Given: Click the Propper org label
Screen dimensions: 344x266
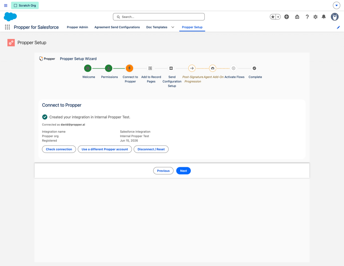Looking at the screenshot, I should click(50, 136).
